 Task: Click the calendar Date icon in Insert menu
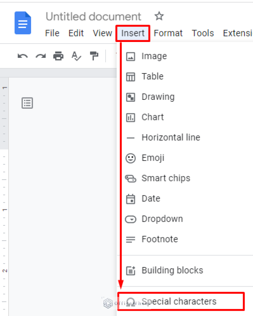(131, 199)
